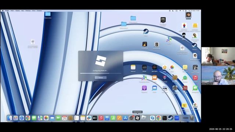Image resolution: width=235 pixels, height=132 pixels.
Task: Open Mail from the Dock
Action: (x=52, y=118)
